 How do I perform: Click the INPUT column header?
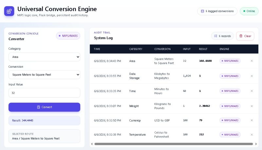pos(187,49)
